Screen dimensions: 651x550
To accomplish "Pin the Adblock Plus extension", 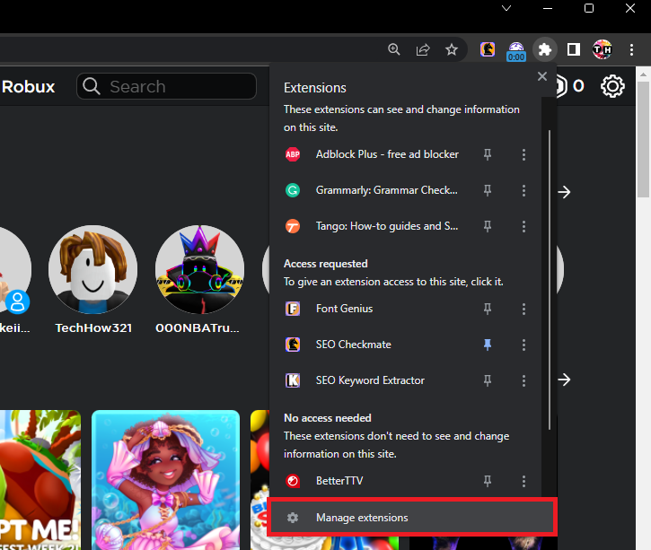I will (488, 154).
